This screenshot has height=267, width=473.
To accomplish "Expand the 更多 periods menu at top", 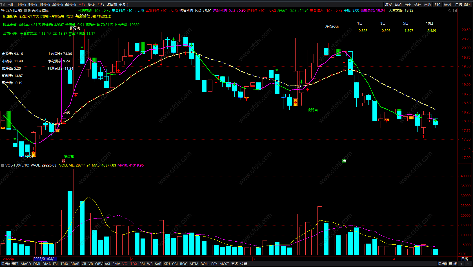I will click(123, 5).
